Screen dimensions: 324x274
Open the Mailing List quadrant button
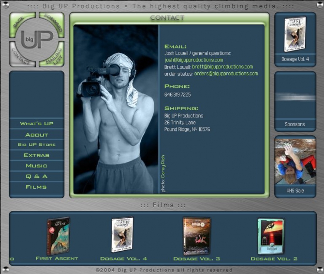pos(54,56)
